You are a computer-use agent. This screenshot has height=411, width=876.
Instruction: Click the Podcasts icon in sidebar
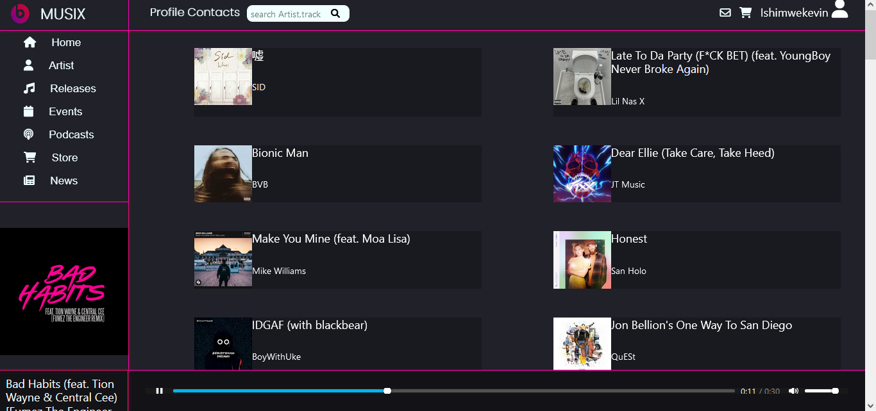(29, 134)
